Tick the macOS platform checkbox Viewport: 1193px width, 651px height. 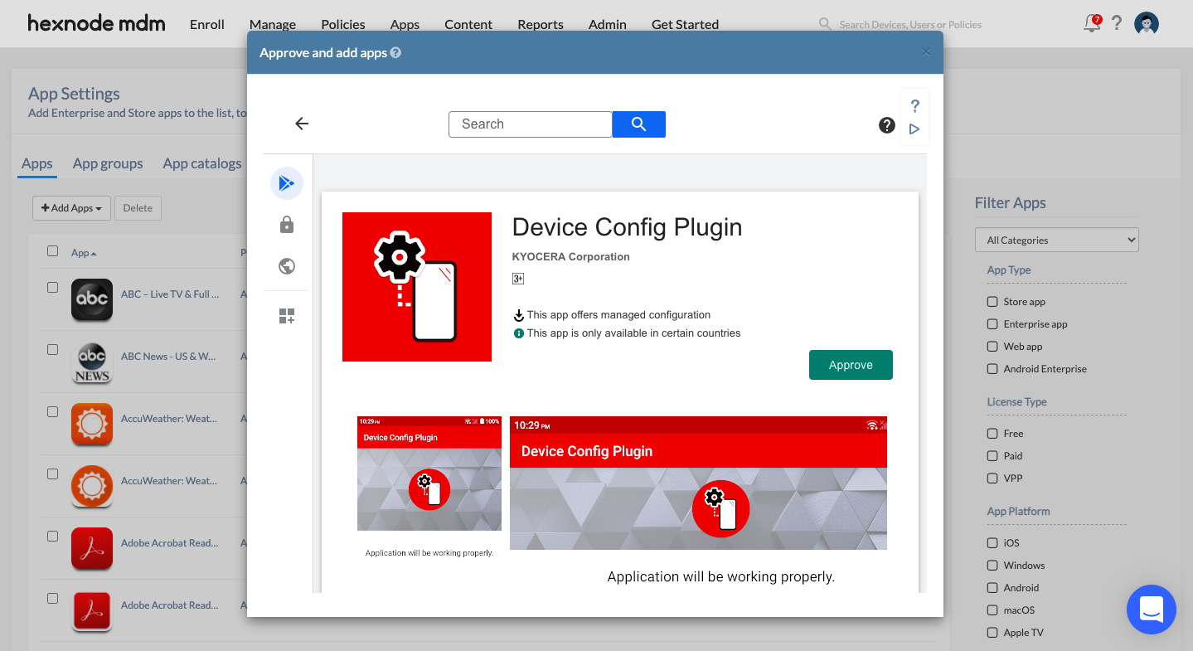coord(992,610)
